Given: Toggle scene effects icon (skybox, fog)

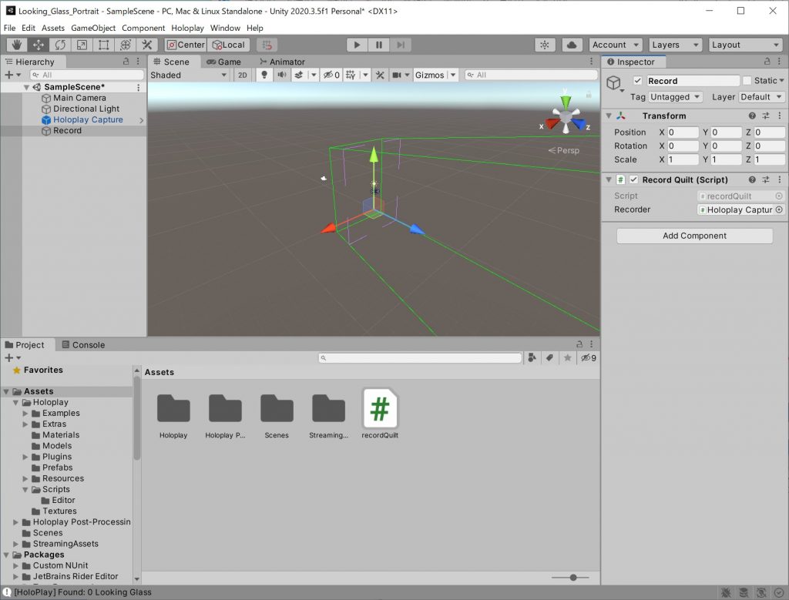Looking at the screenshot, I should tap(299, 75).
